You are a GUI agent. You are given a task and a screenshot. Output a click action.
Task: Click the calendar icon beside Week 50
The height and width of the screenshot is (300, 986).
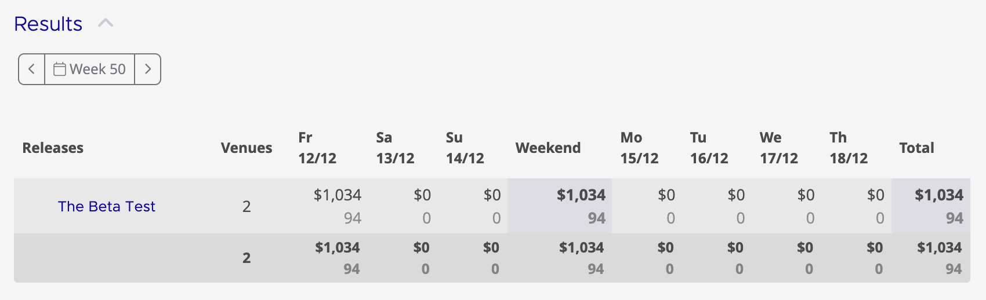[60, 69]
